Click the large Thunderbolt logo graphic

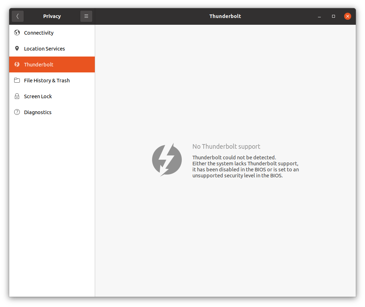(167, 159)
